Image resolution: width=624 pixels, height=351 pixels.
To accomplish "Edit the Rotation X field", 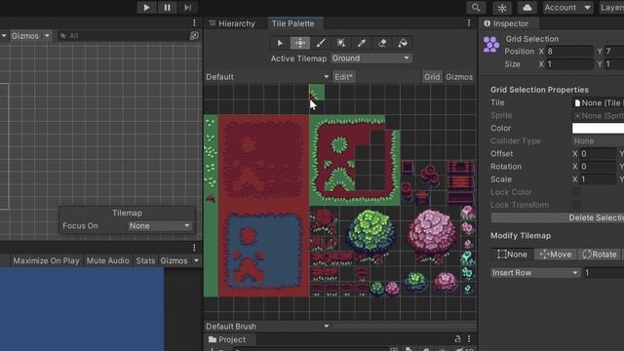I will (x=598, y=167).
